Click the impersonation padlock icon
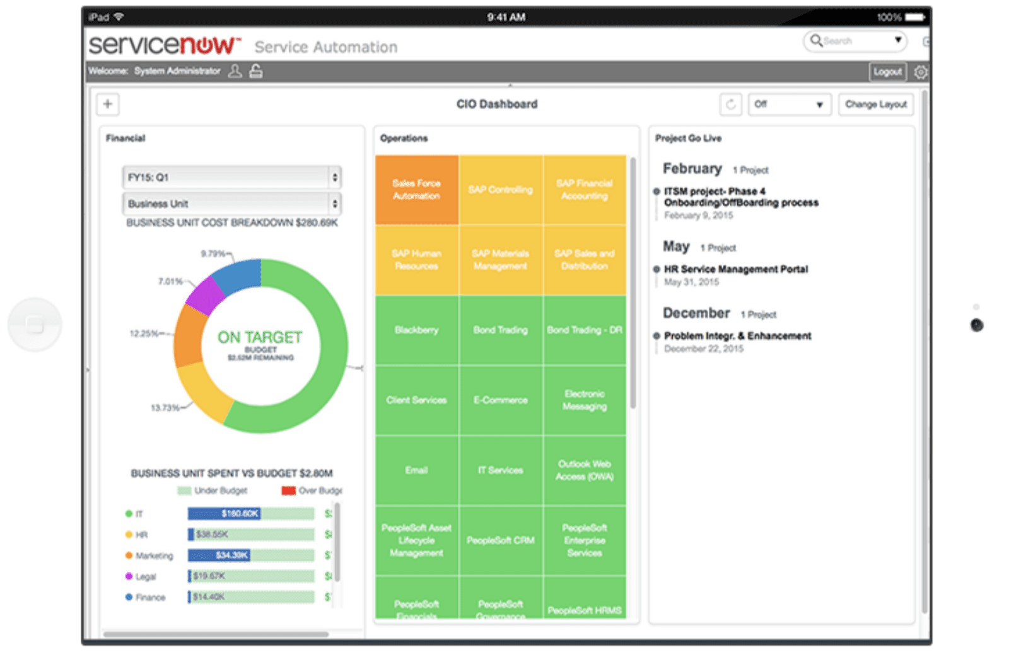 click(x=255, y=71)
